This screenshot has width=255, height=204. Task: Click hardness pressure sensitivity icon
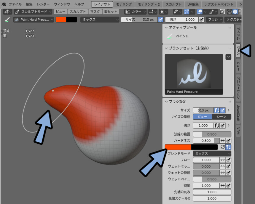coord(228,141)
